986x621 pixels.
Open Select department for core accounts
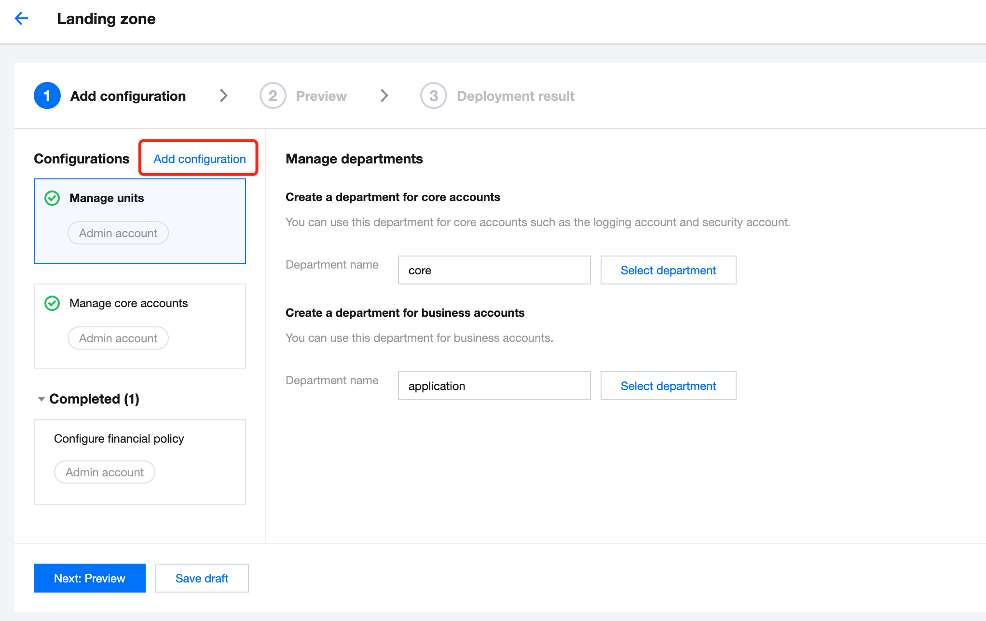pyautogui.click(x=668, y=270)
